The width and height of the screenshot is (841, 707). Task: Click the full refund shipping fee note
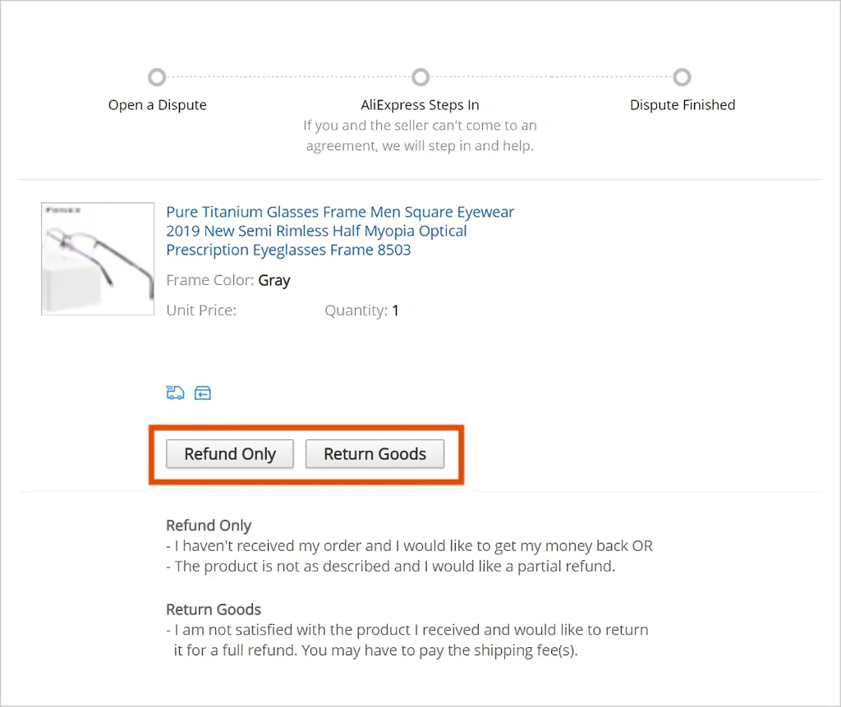tap(407, 640)
